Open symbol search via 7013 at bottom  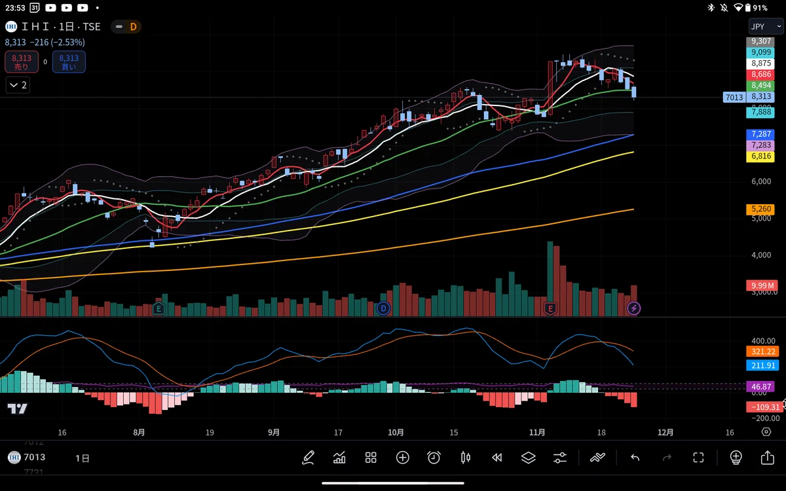point(34,457)
